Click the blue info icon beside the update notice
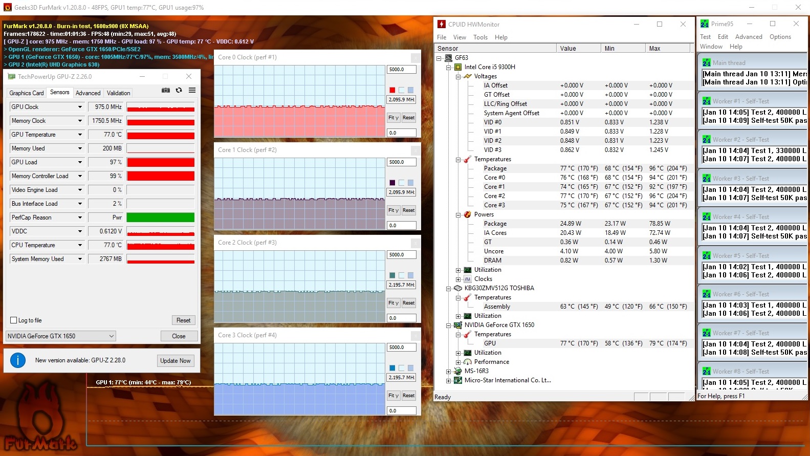Screen dimensions: 810x456 [x=18, y=360]
